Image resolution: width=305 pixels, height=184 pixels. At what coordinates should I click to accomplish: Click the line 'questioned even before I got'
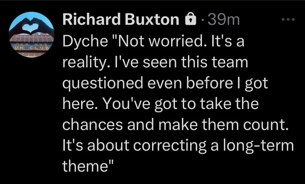click(x=165, y=83)
